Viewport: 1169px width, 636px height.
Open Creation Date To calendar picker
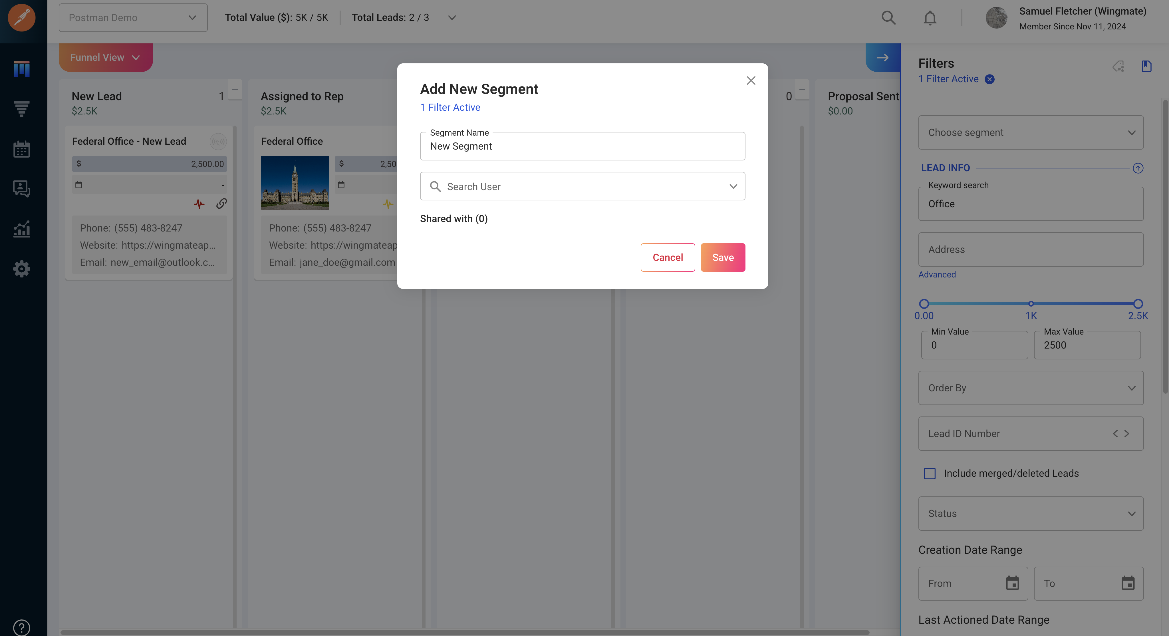1128,583
